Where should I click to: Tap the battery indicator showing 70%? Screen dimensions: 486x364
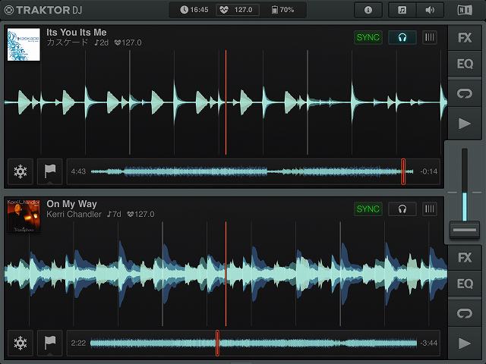coord(282,10)
